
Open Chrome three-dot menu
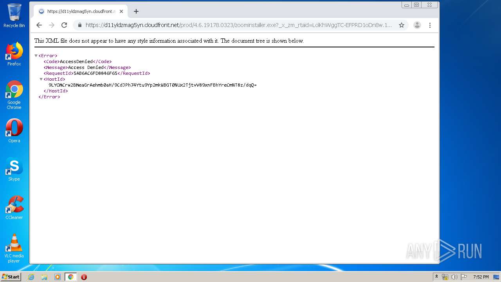430,25
